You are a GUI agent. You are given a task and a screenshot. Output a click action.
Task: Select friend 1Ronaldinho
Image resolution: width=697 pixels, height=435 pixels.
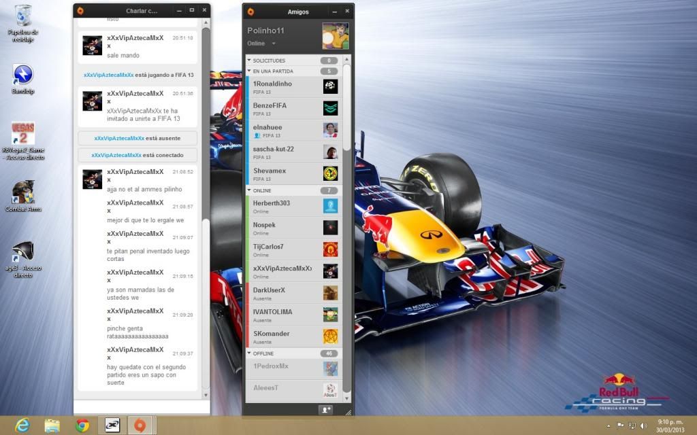tap(294, 87)
